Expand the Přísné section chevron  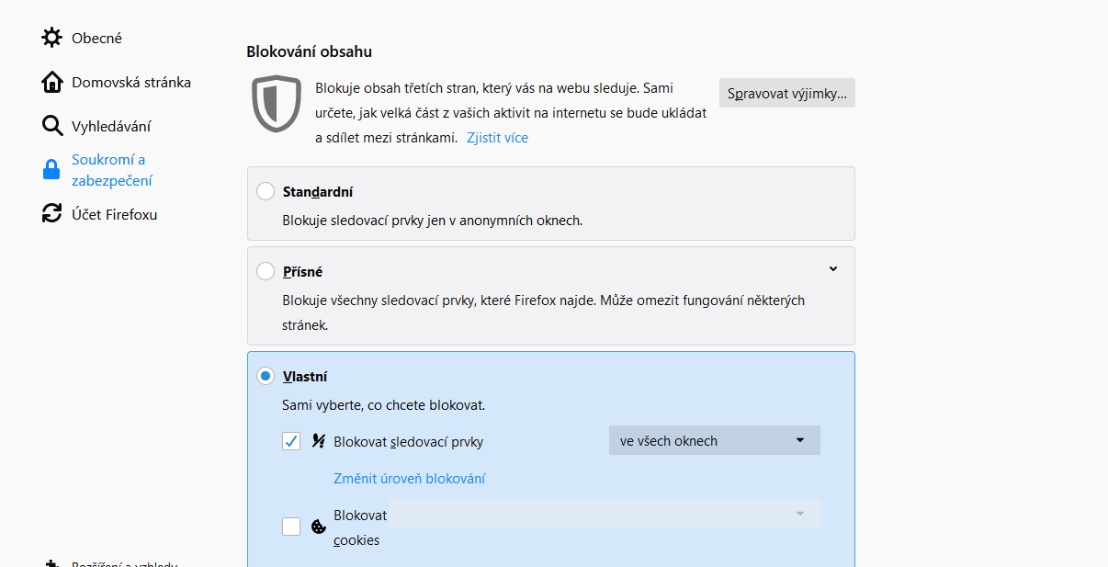[x=833, y=269]
